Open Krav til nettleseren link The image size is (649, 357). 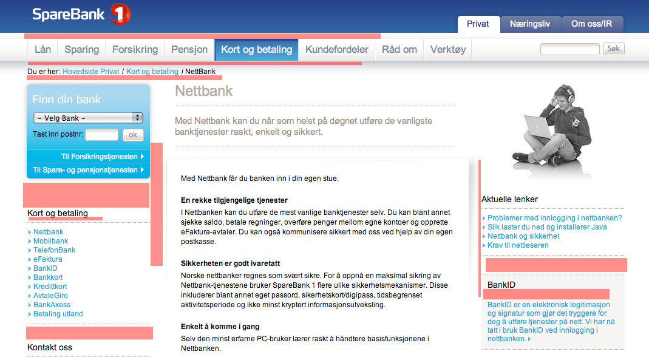pyautogui.click(x=518, y=245)
